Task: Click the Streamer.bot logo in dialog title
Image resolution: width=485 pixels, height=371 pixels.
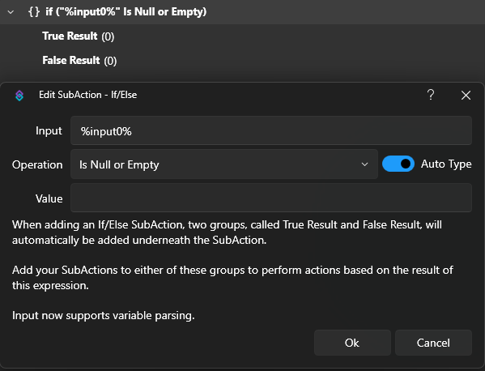Action: [19, 95]
